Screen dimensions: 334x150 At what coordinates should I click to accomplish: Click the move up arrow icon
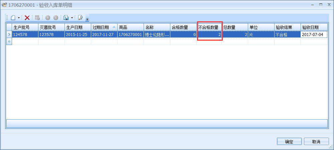47,18
